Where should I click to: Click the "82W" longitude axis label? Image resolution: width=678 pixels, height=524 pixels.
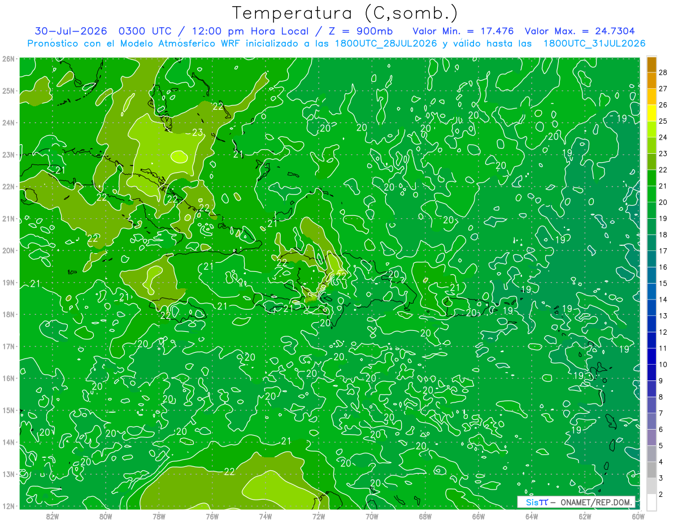[x=53, y=516]
